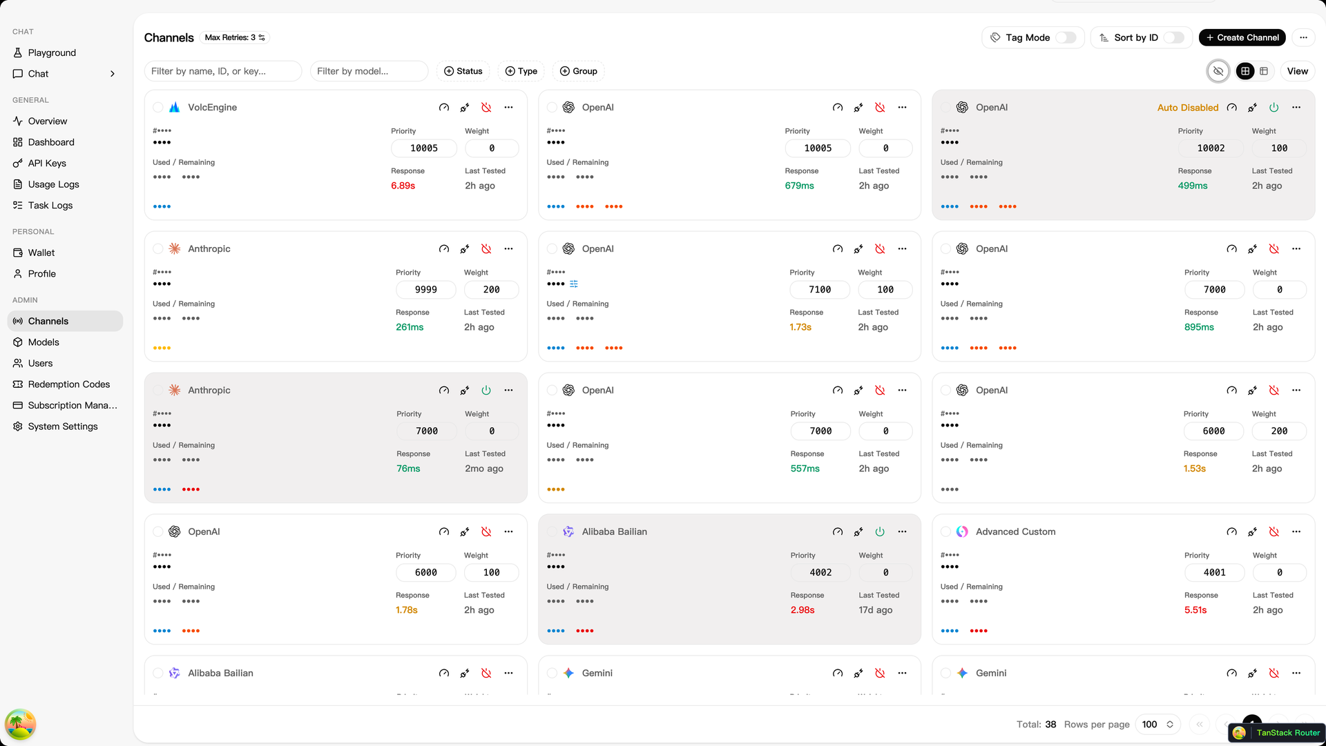Open the View options dropdown
Viewport: 1326px width, 746px height.
pos(1297,71)
